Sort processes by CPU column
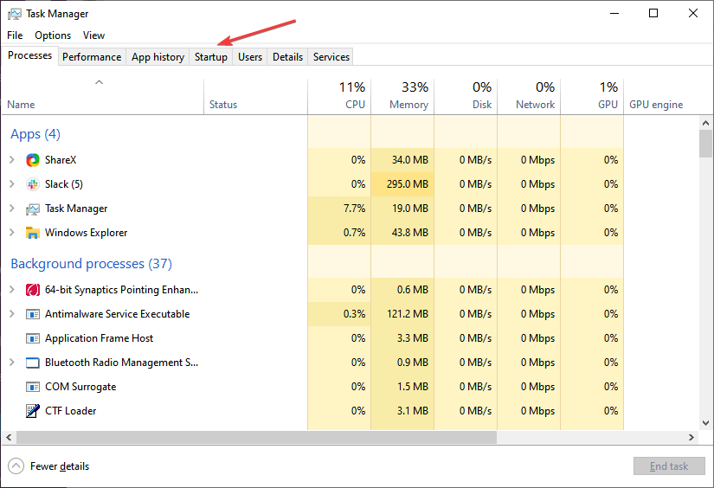 tap(340, 96)
